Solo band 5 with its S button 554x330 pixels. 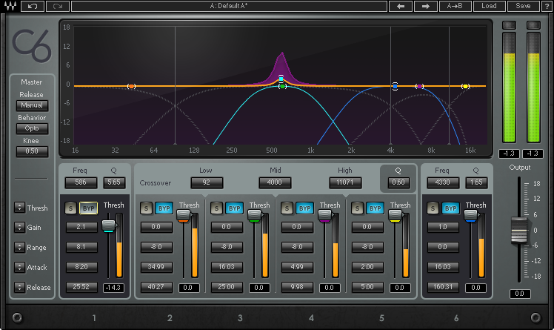click(x=357, y=208)
